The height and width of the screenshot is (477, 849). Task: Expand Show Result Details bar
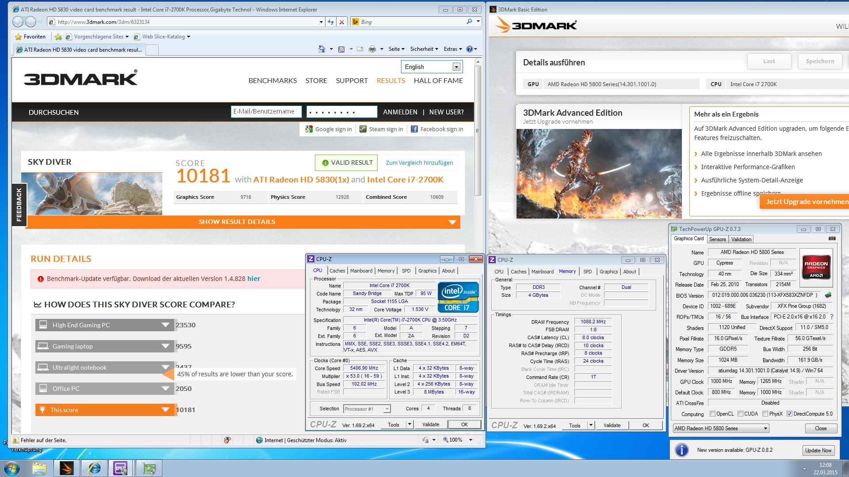point(243,222)
